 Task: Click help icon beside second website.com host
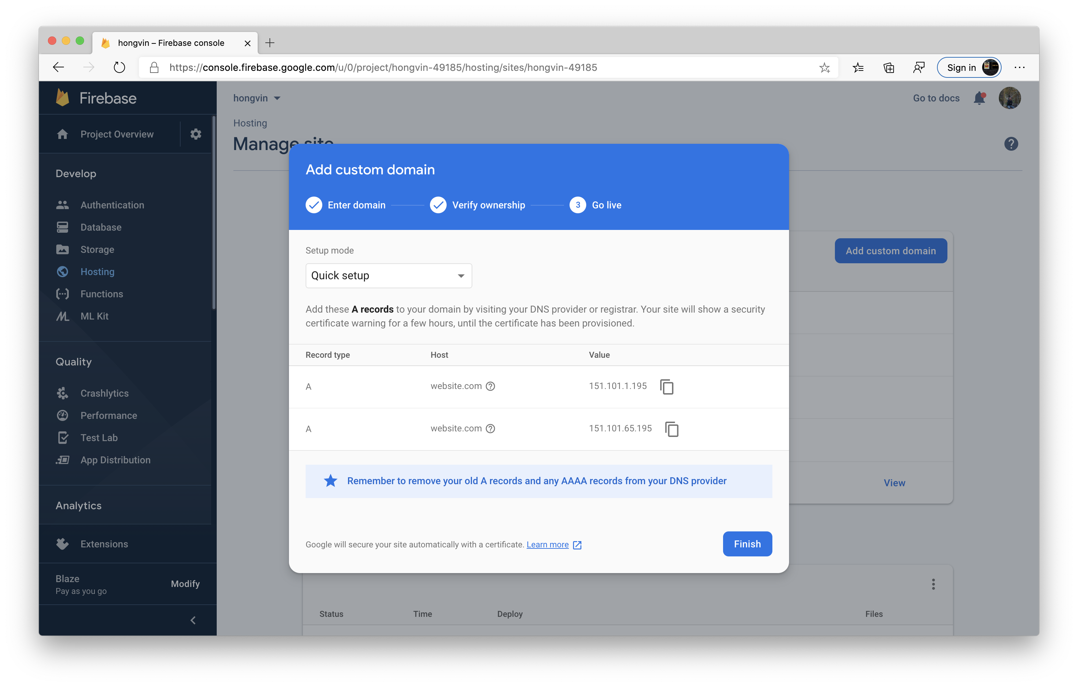click(490, 429)
